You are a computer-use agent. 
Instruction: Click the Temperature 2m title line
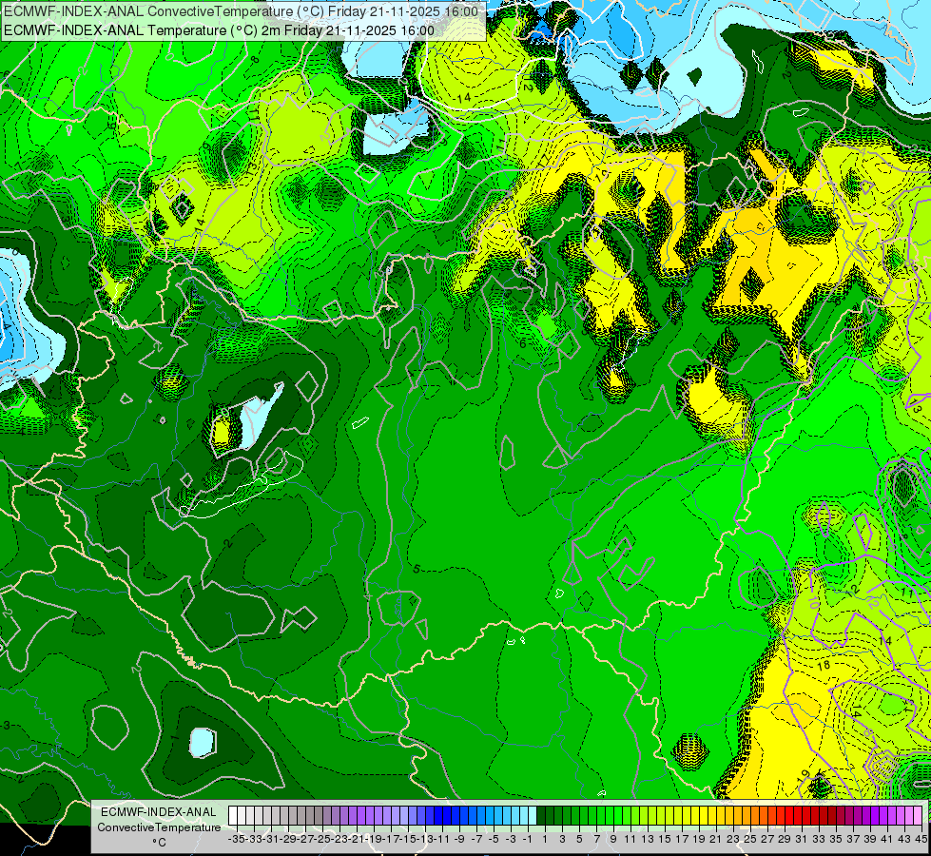219,30
